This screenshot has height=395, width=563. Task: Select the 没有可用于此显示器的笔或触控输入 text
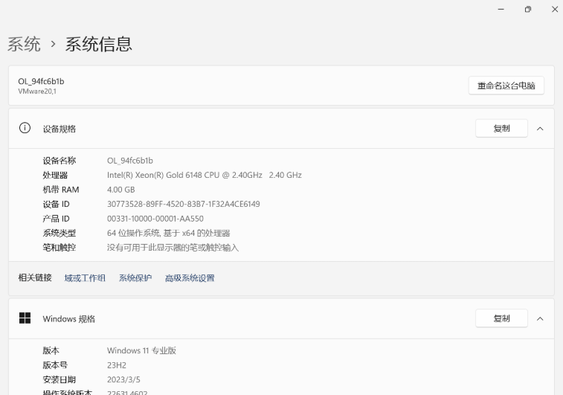173,248
